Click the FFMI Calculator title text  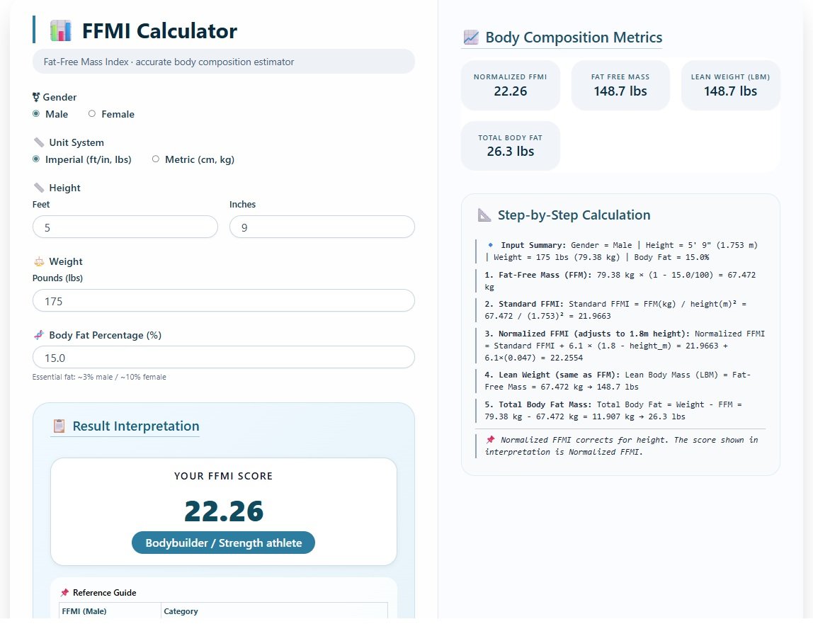point(160,31)
